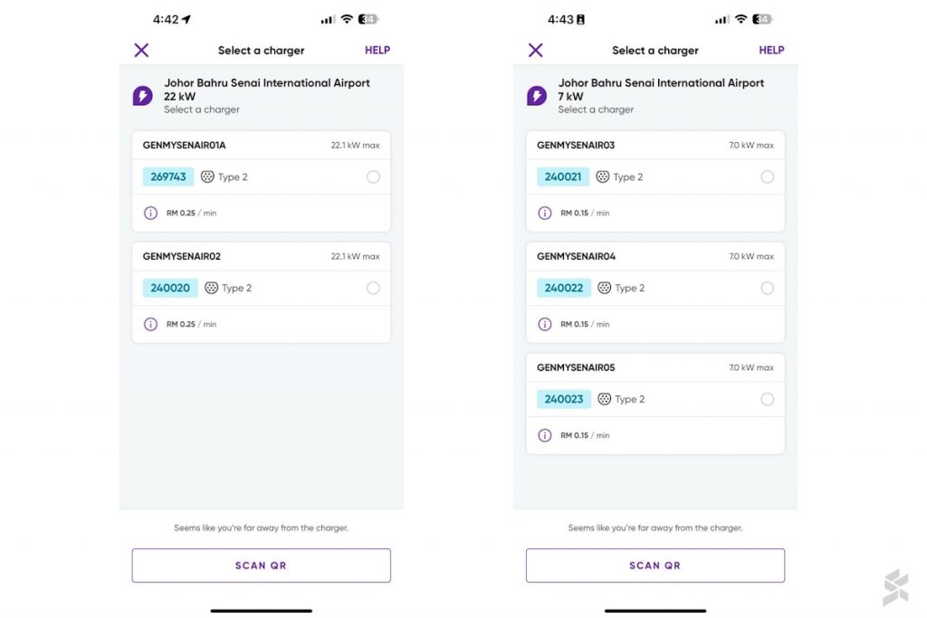Tap the battery indicator in the left status bar

(x=368, y=19)
